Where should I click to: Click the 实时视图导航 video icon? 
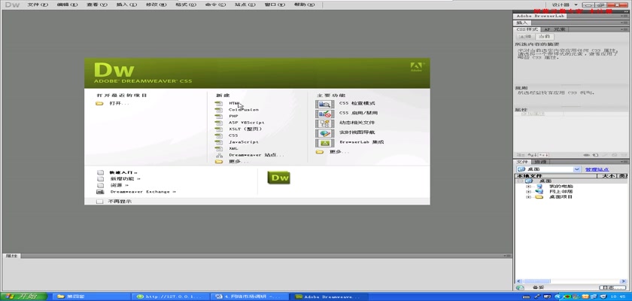tap(324, 132)
